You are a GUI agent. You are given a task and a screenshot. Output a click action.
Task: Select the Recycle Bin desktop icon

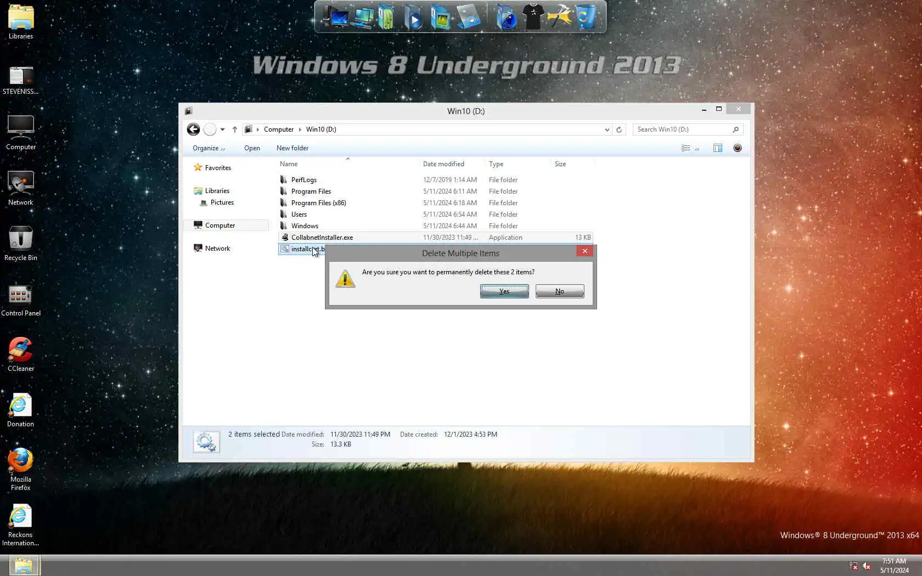click(21, 244)
